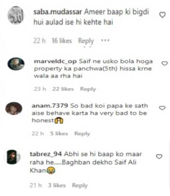Like marveldc_op's comment with the heart

click(x=165, y=63)
